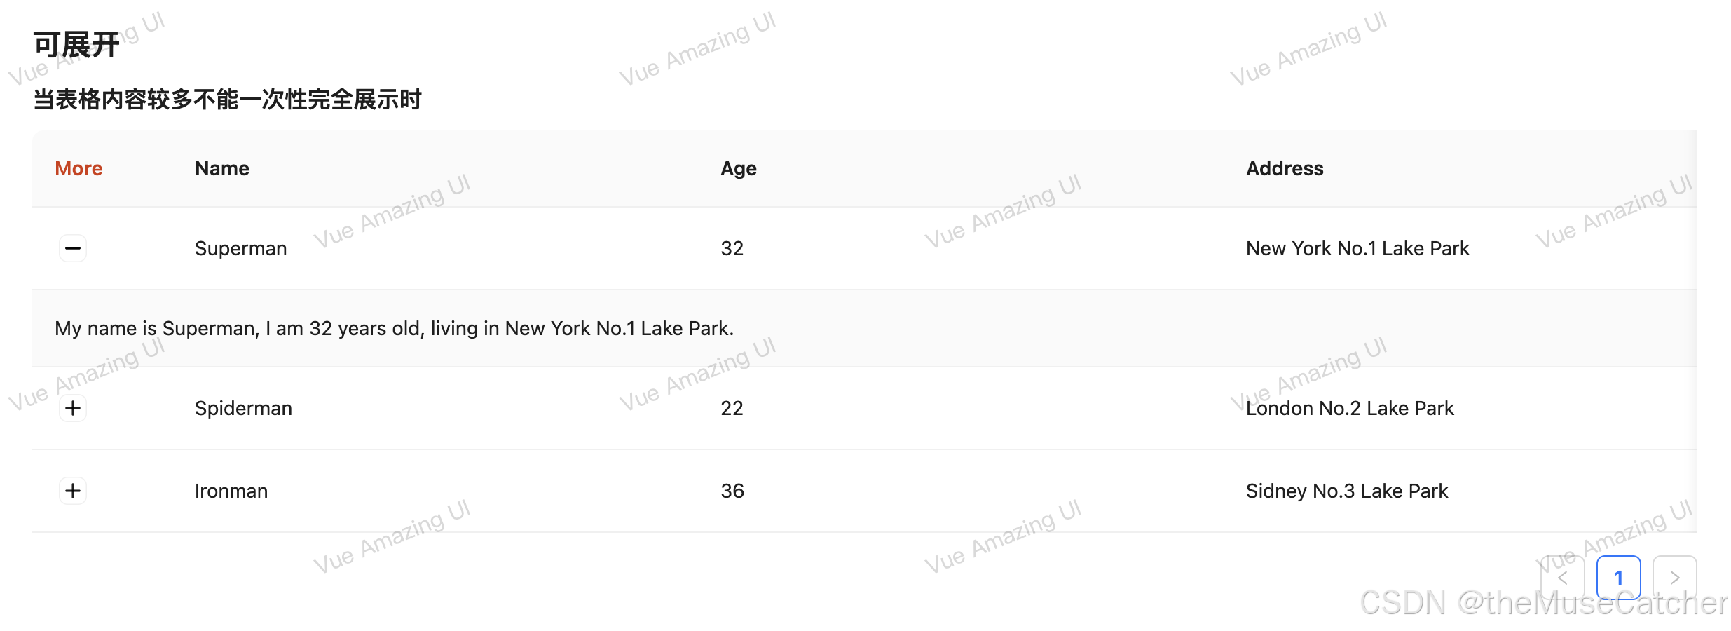Click the Age column header
Viewport: 1731px width, 631px height.
[738, 168]
